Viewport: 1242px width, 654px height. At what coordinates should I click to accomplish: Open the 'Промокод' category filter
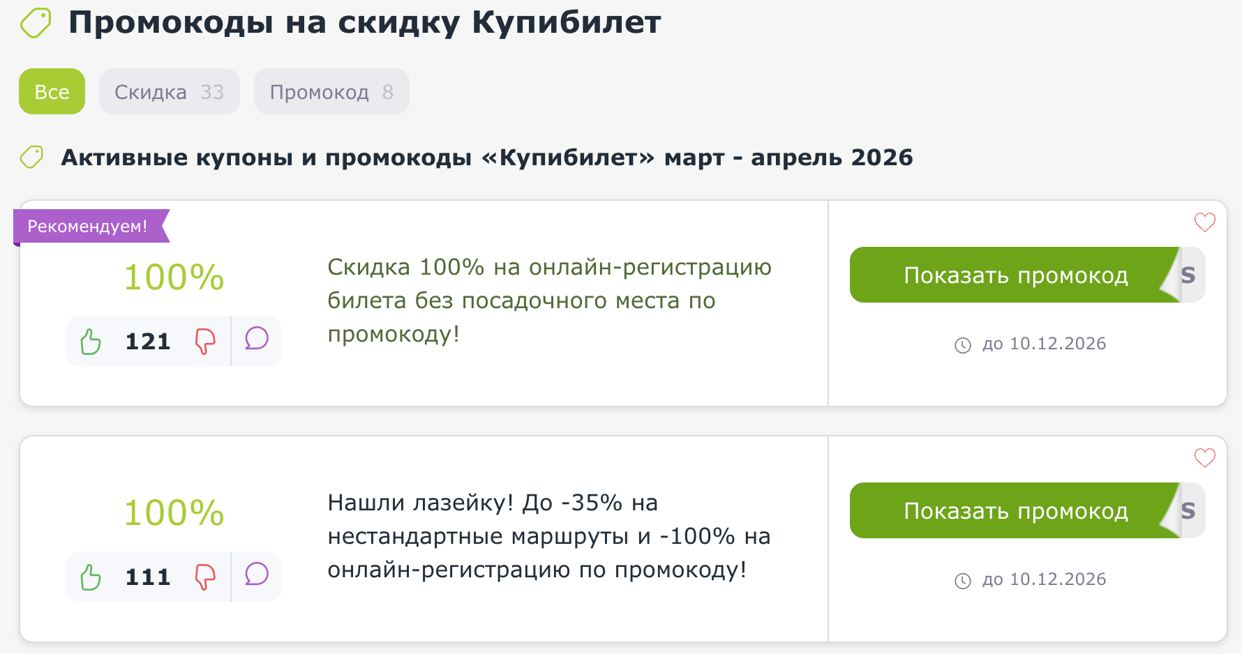(331, 91)
